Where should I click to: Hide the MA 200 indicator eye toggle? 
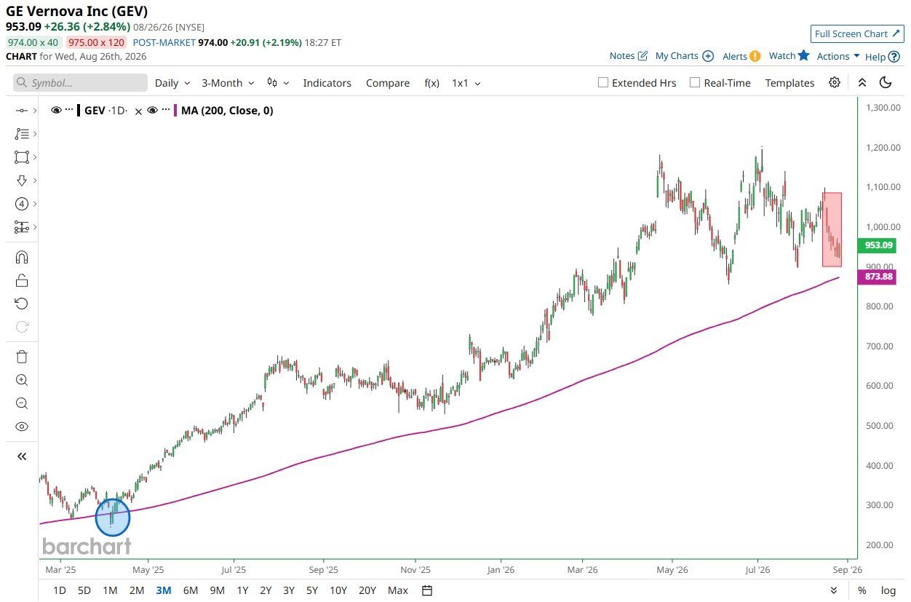(153, 111)
